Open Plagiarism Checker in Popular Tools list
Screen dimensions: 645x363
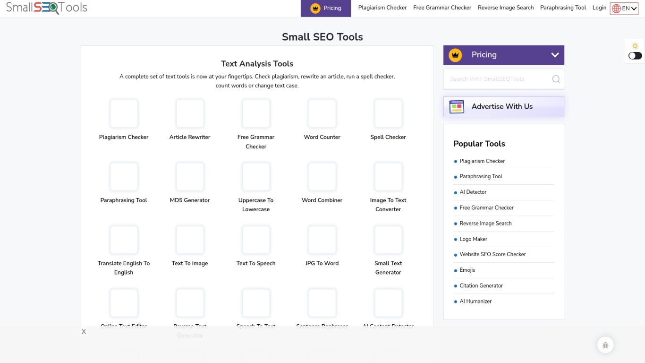[482, 161]
